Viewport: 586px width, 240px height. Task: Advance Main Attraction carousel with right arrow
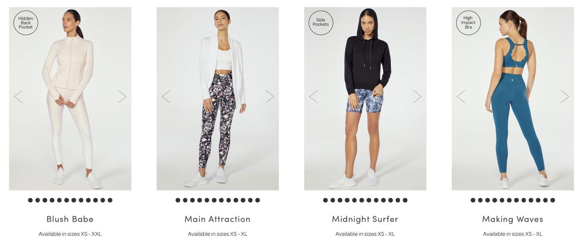click(x=270, y=97)
